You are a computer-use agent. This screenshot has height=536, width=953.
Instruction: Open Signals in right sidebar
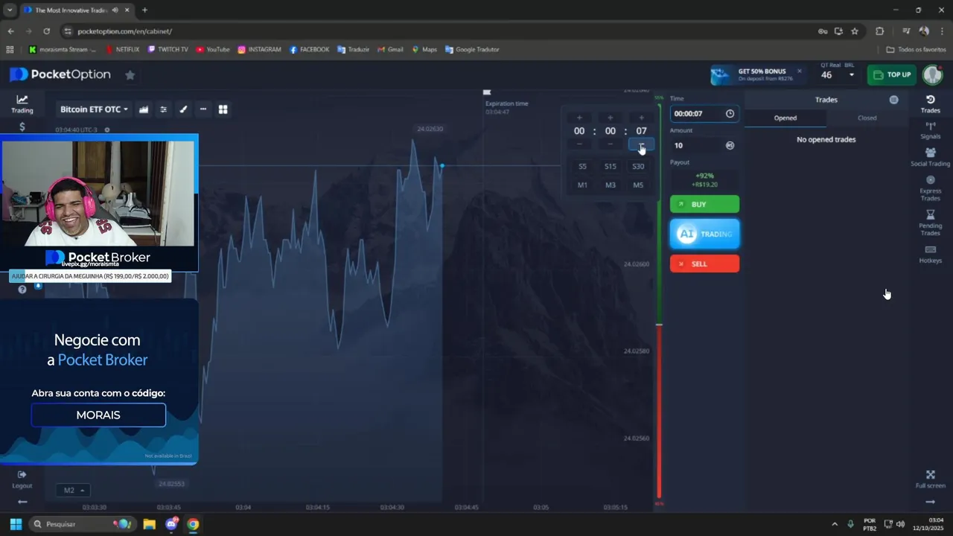[930, 130]
